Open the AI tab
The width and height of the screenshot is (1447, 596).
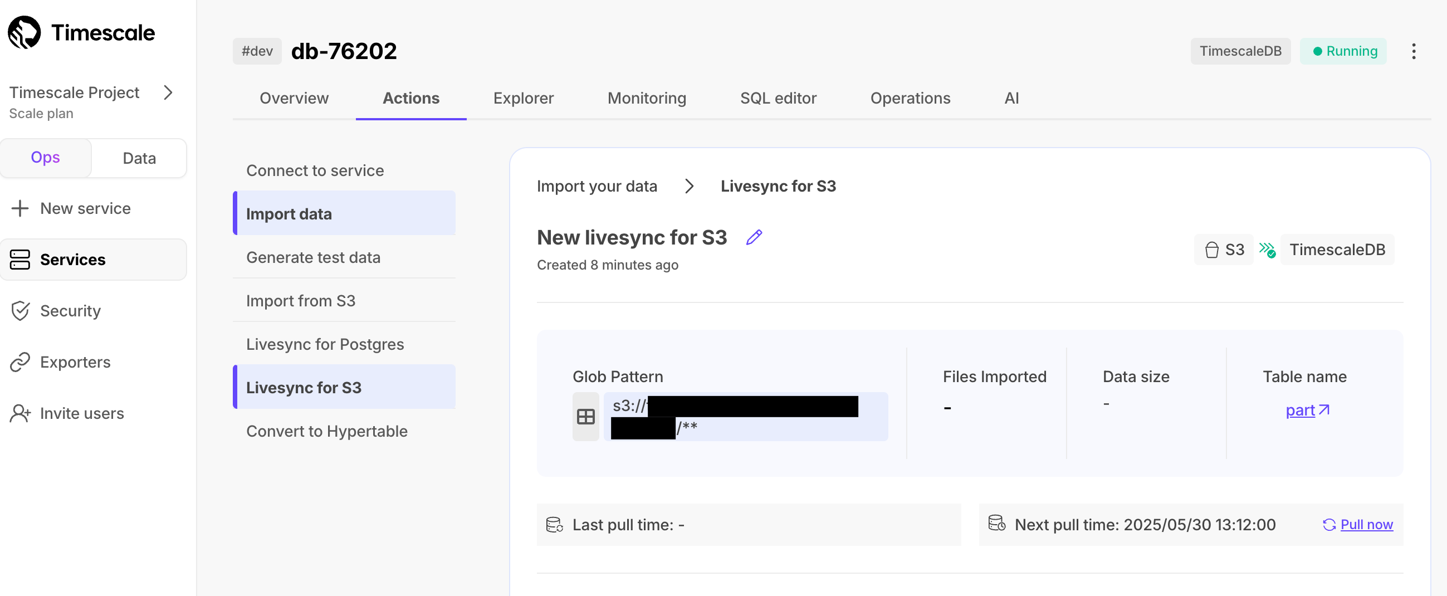tap(1011, 97)
